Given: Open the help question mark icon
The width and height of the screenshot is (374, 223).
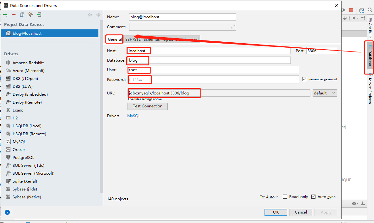Looking at the screenshot, I should (7, 212).
